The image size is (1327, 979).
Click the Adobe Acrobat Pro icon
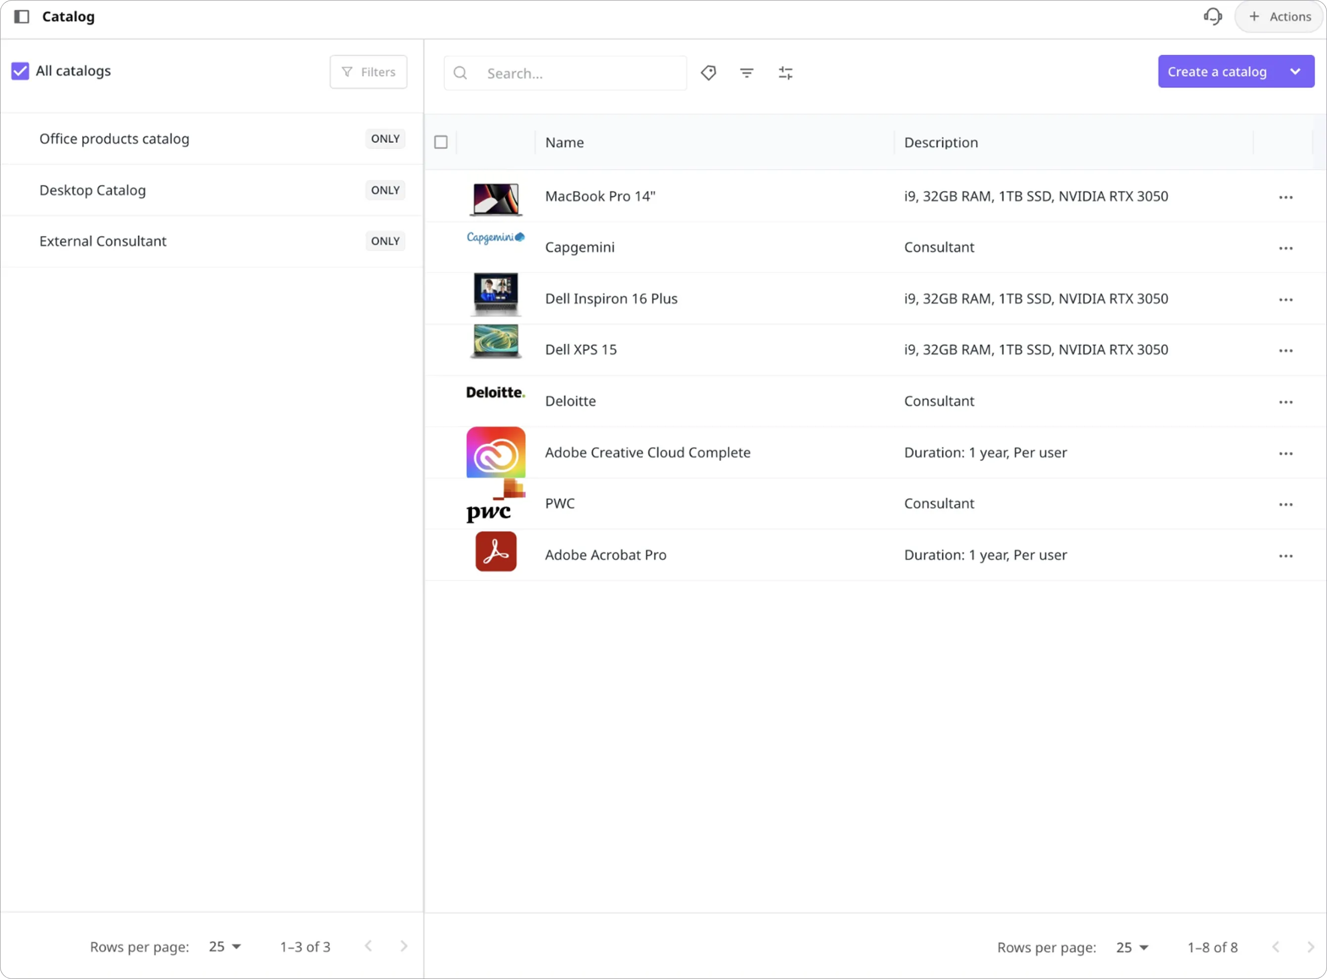pos(496,552)
